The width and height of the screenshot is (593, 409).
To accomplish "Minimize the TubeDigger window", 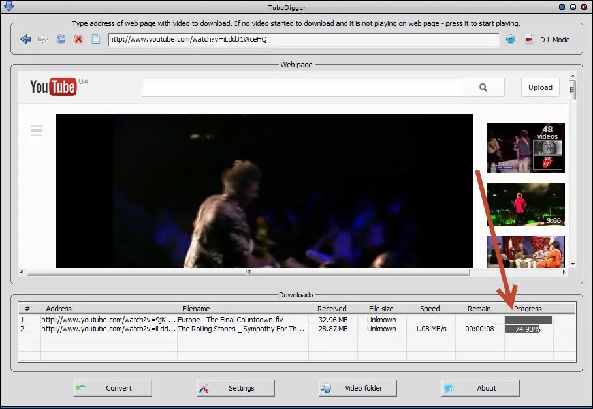I will coord(562,7).
